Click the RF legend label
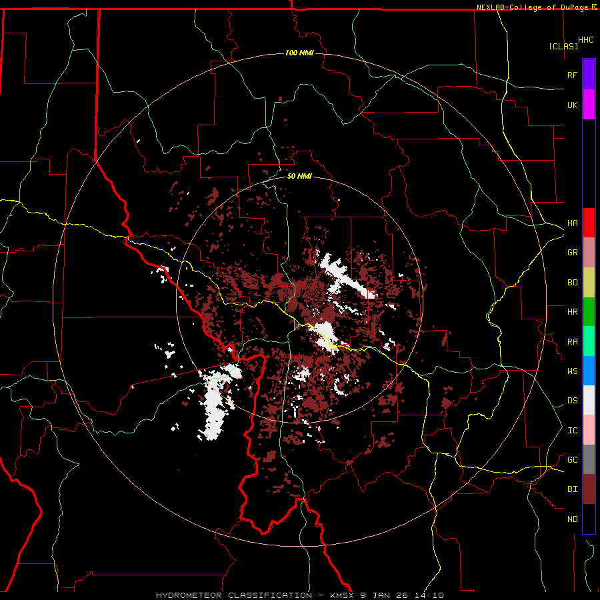This screenshot has width=600, height=600. 572,75
